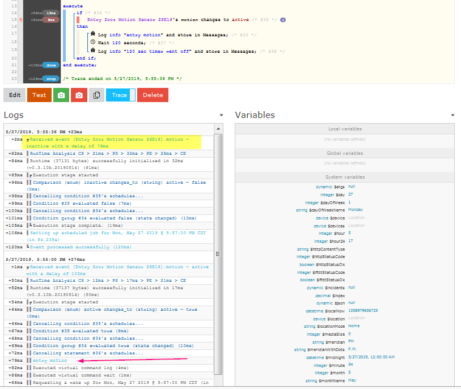This screenshot has width=461, height=389.
Task: Click the $monthName value 'May'
Action: 352,380
